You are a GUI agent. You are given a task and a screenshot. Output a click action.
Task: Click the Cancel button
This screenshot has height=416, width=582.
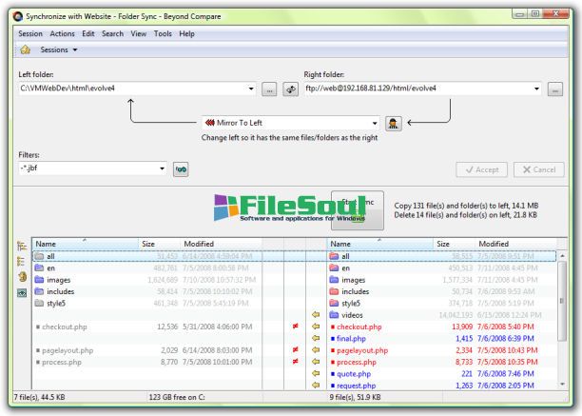click(539, 169)
